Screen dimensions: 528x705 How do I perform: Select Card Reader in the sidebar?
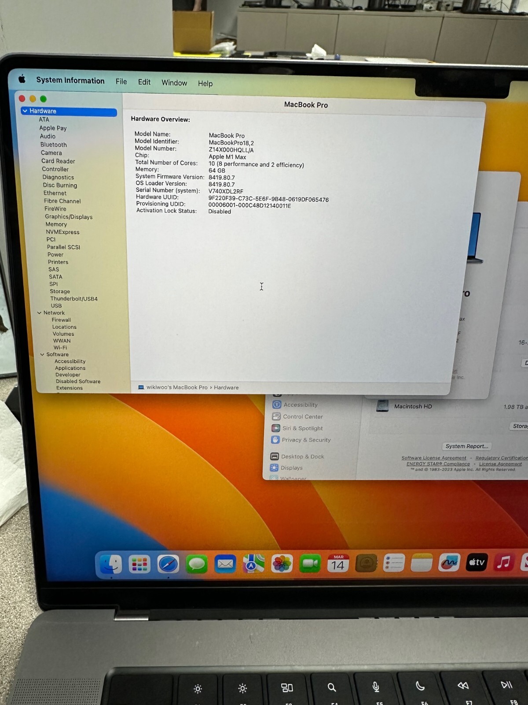(58, 161)
